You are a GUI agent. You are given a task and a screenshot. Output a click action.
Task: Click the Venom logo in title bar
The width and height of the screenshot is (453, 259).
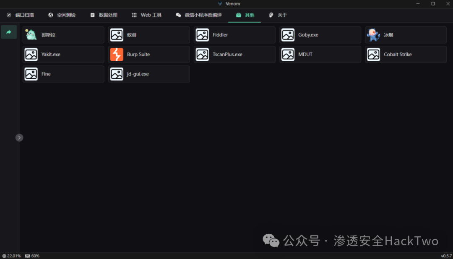tap(220, 4)
